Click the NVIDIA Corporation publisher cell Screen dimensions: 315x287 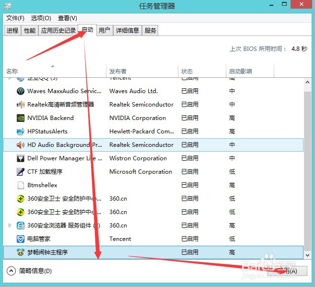point(138,118)
